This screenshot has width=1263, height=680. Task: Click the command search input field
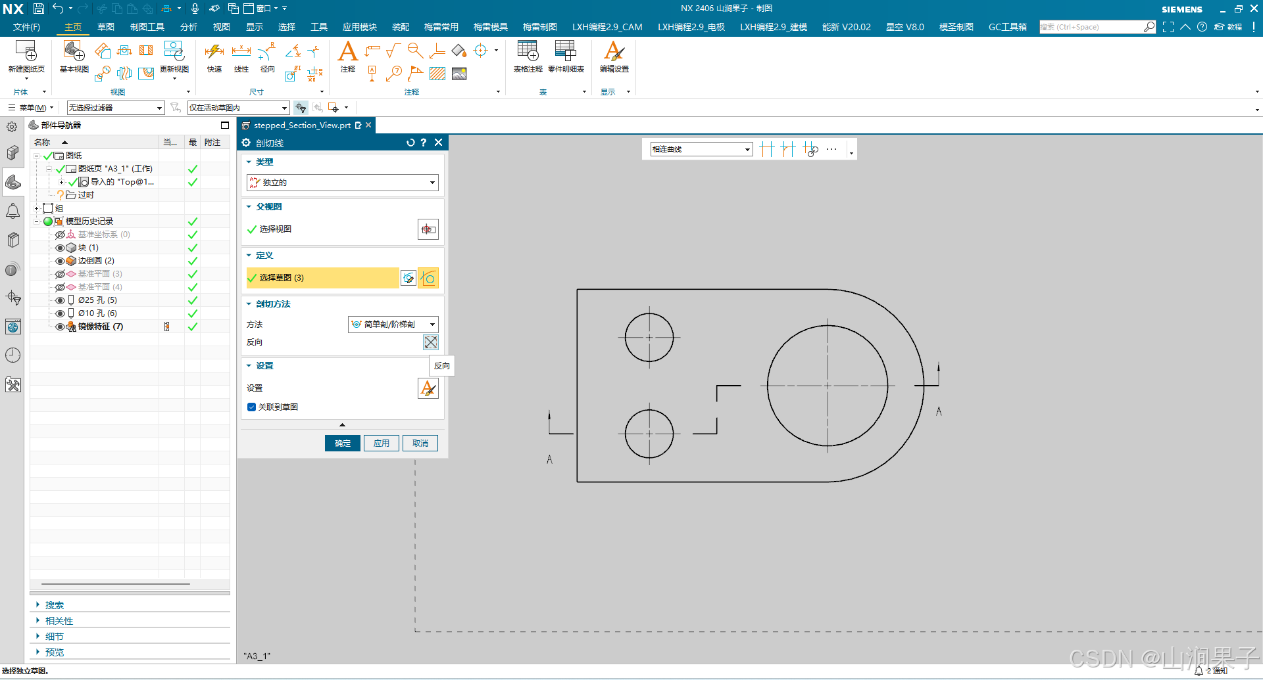click(x=1092, y=27)
